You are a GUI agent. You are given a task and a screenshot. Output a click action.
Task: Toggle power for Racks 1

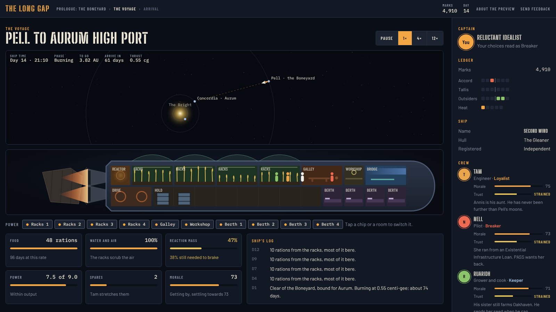click(38, 224)
